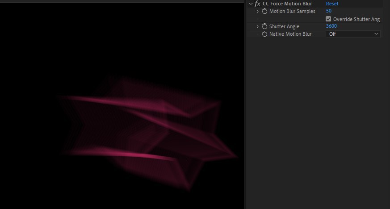
Task: Select the Motion Blur Samples label
Action: pos(292,11)
